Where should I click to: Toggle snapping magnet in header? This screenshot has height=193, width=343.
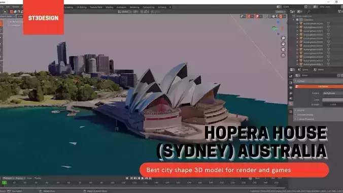(x=142, y=12)
